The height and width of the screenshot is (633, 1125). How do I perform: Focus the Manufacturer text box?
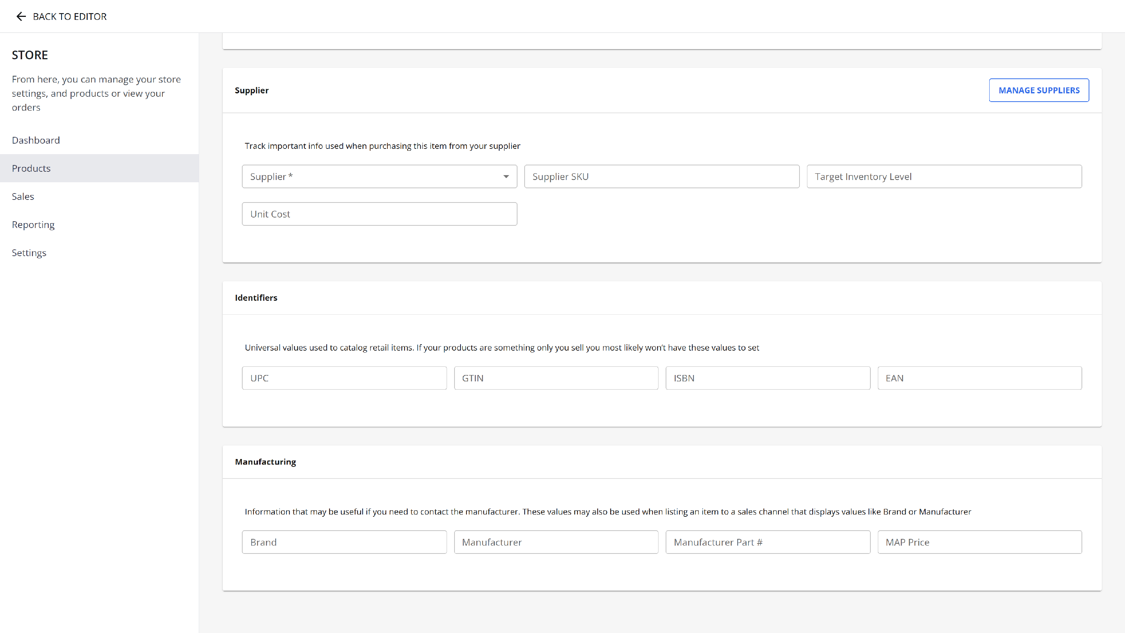pyautogui.click(x=556, y=542)
